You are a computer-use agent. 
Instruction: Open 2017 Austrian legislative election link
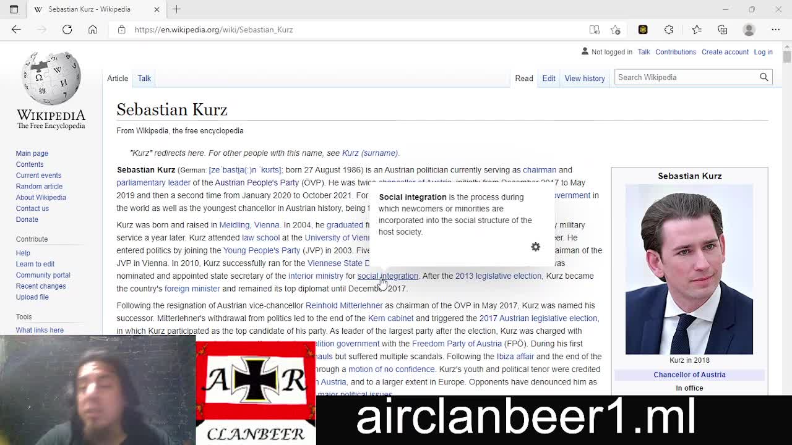coord(538,318)
